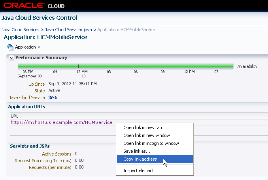Click the 12 PM timeline label
This screenshot has width=268, height=180.
pyautogui.click(x=189, y=72)
